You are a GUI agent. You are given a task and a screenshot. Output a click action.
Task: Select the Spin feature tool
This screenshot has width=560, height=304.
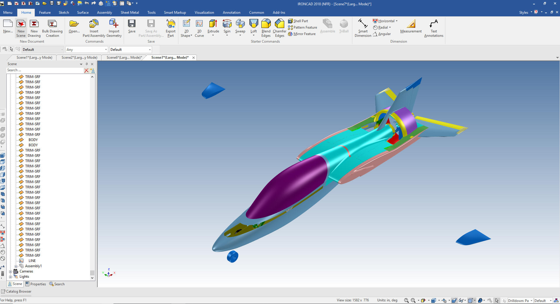tap(227, 24)
